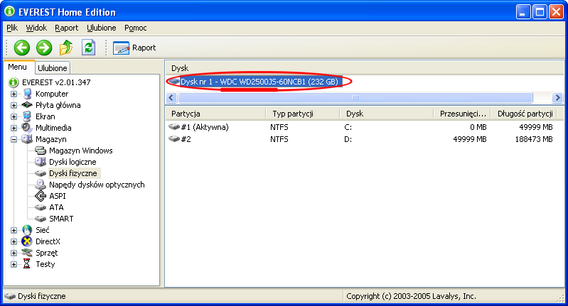Click the horizontal scrollbar left arrow
The width and height of the screenshot is (568, 306).
coord(172,98)
